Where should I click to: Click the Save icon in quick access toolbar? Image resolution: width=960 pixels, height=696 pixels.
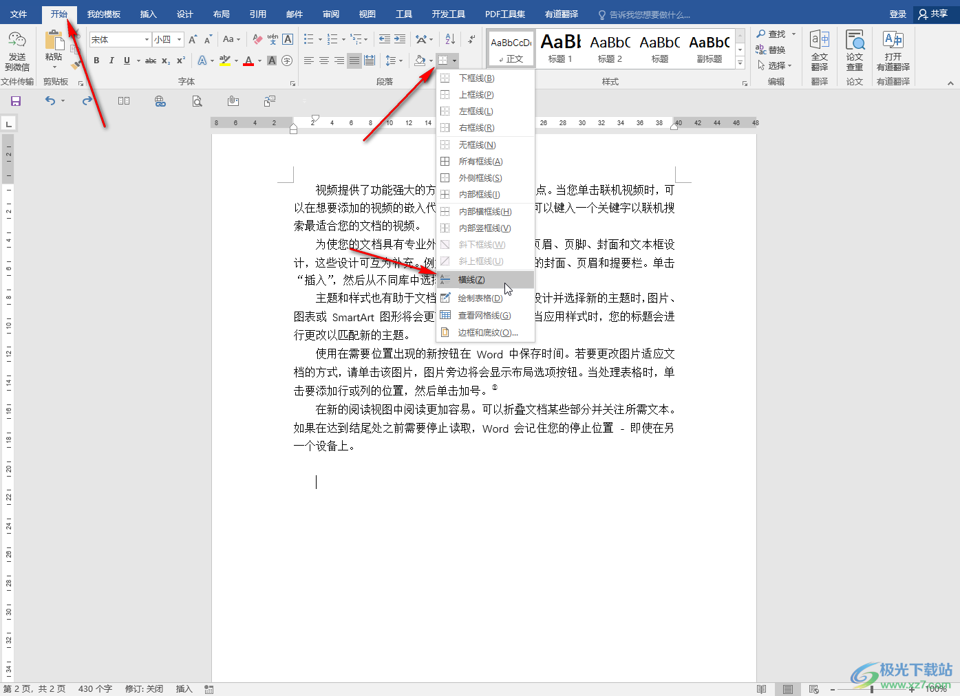[16, 101]
